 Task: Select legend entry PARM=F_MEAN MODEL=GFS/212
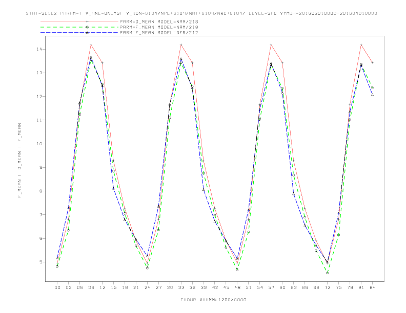[x=159, y=33]
